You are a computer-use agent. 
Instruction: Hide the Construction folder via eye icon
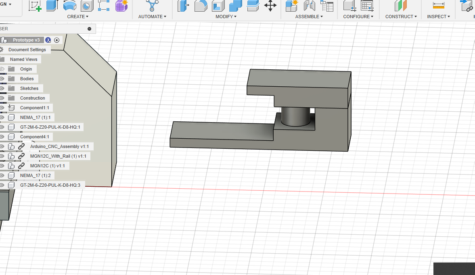pyautogui.click(x=2, y=98)
